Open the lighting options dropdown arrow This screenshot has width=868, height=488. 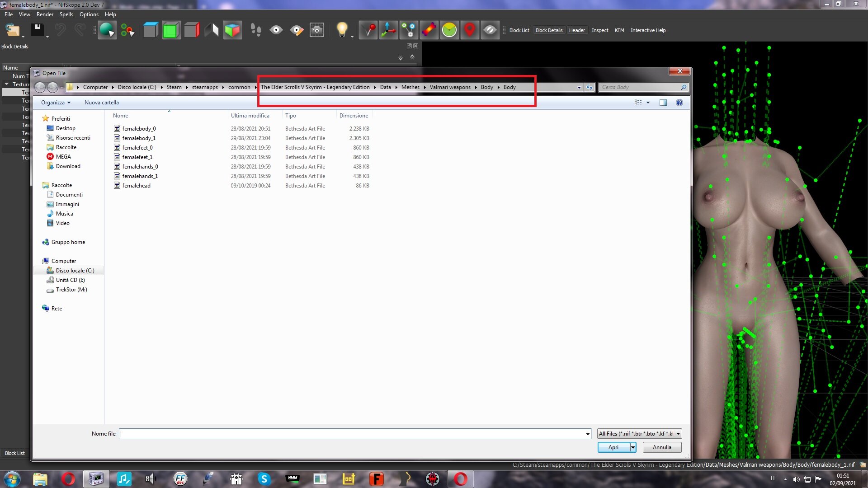click(352, 36)
